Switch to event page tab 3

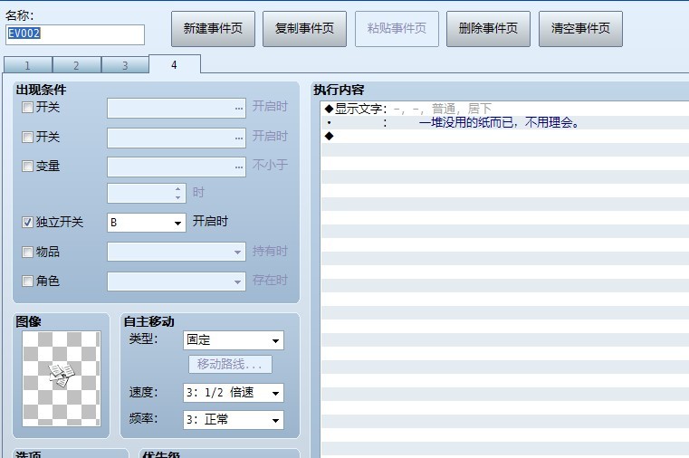tap(125, 65)
